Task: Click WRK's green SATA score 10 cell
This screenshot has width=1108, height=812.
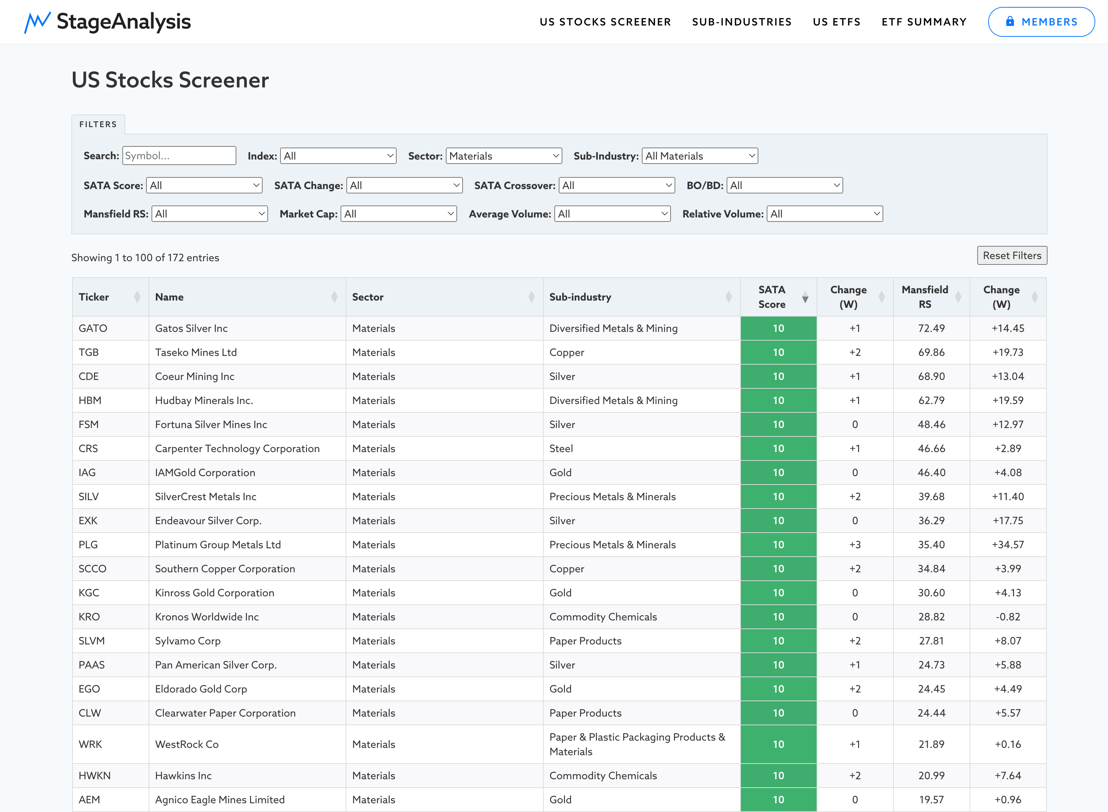Action: point(778,745)
